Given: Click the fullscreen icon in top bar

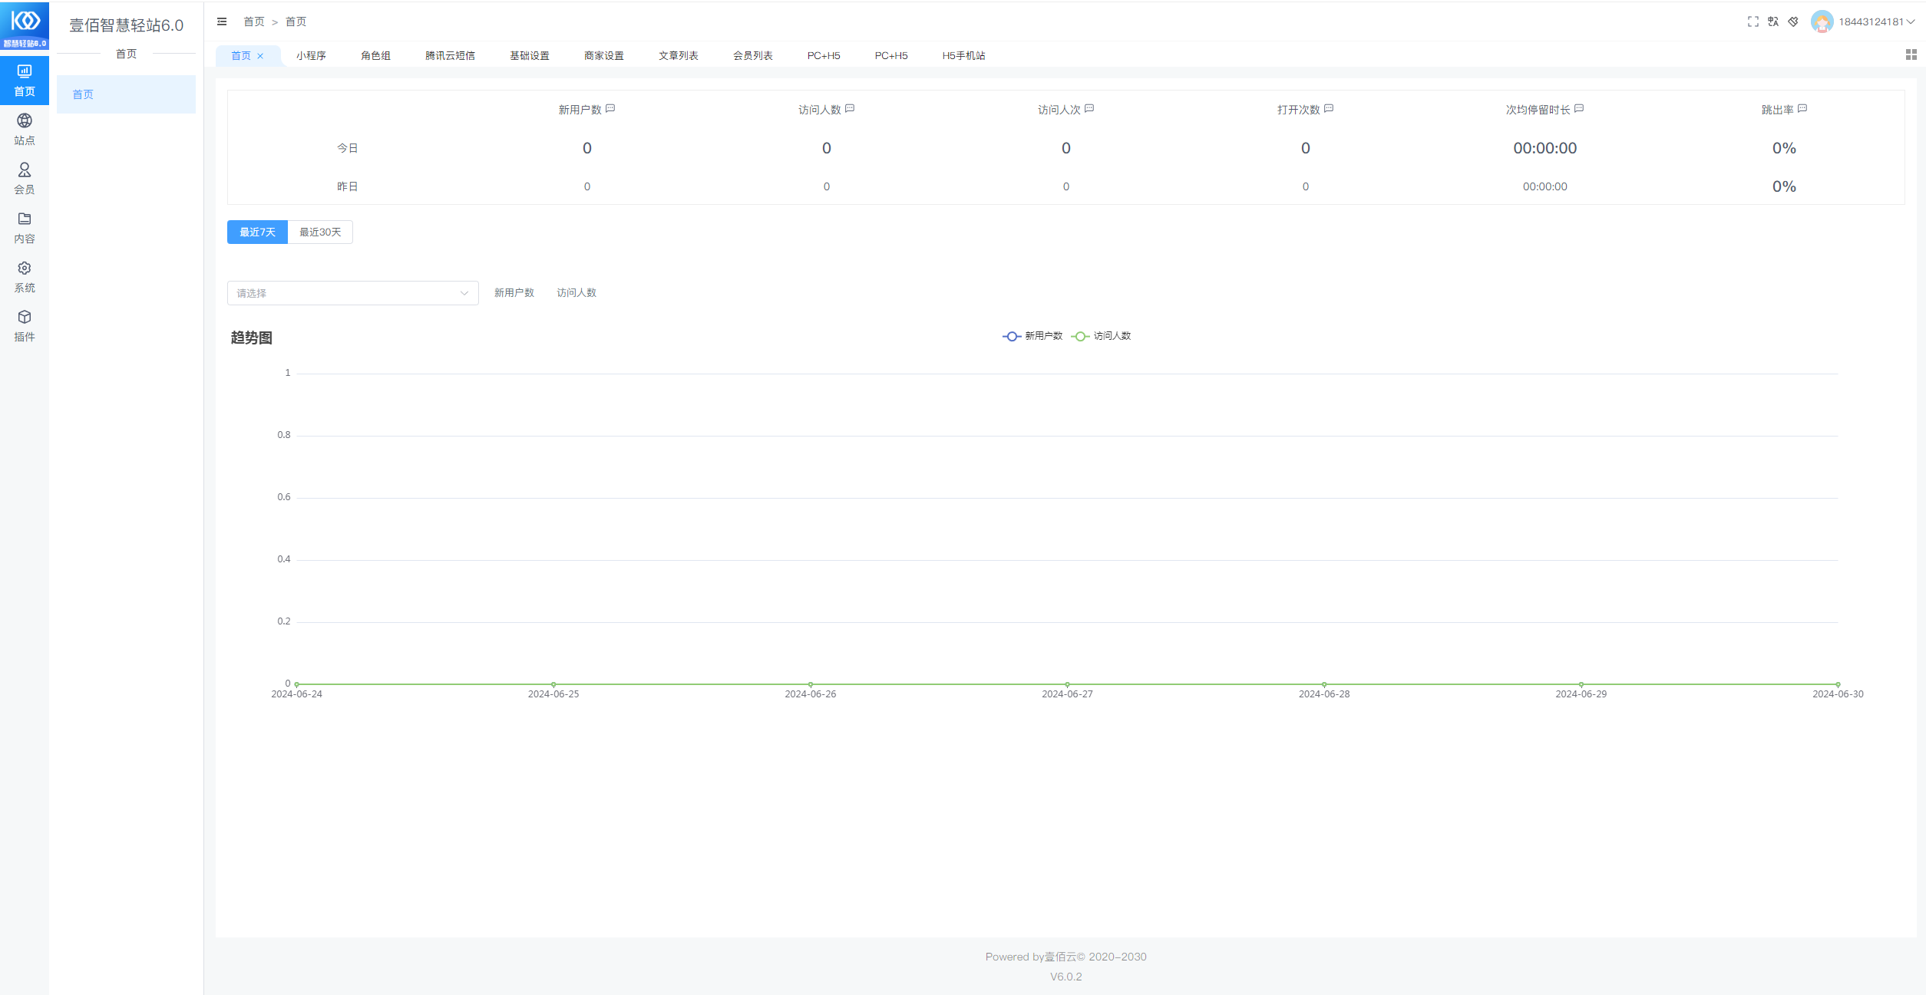Looking at the screenshot, I should pyautogui.click(x=1753, y=21).
